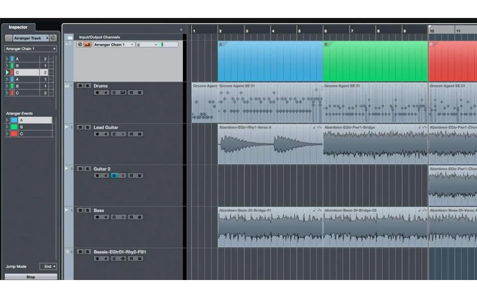Image resolution: width=477 pixels, height=298 pixels.
Task: Open Lead Guitar channel settings
Action: [x=114, y=134]
